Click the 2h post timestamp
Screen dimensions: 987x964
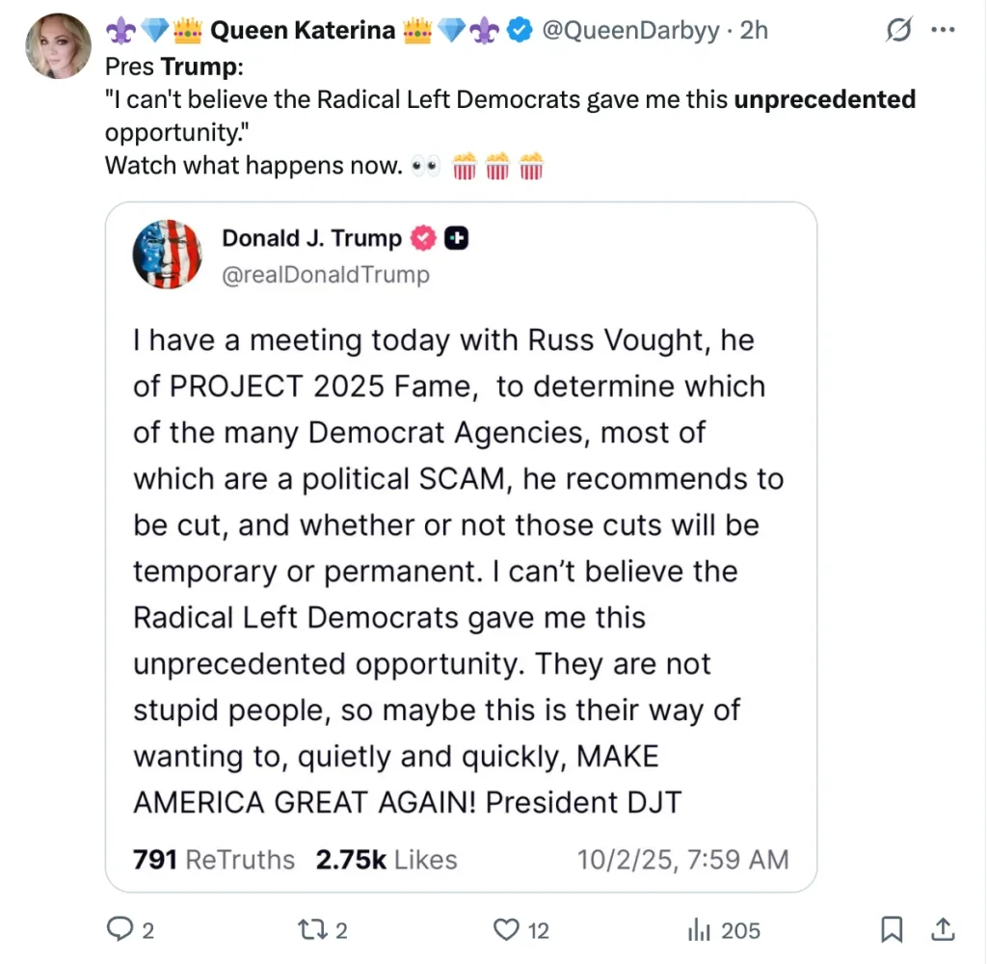coord(754,31)
